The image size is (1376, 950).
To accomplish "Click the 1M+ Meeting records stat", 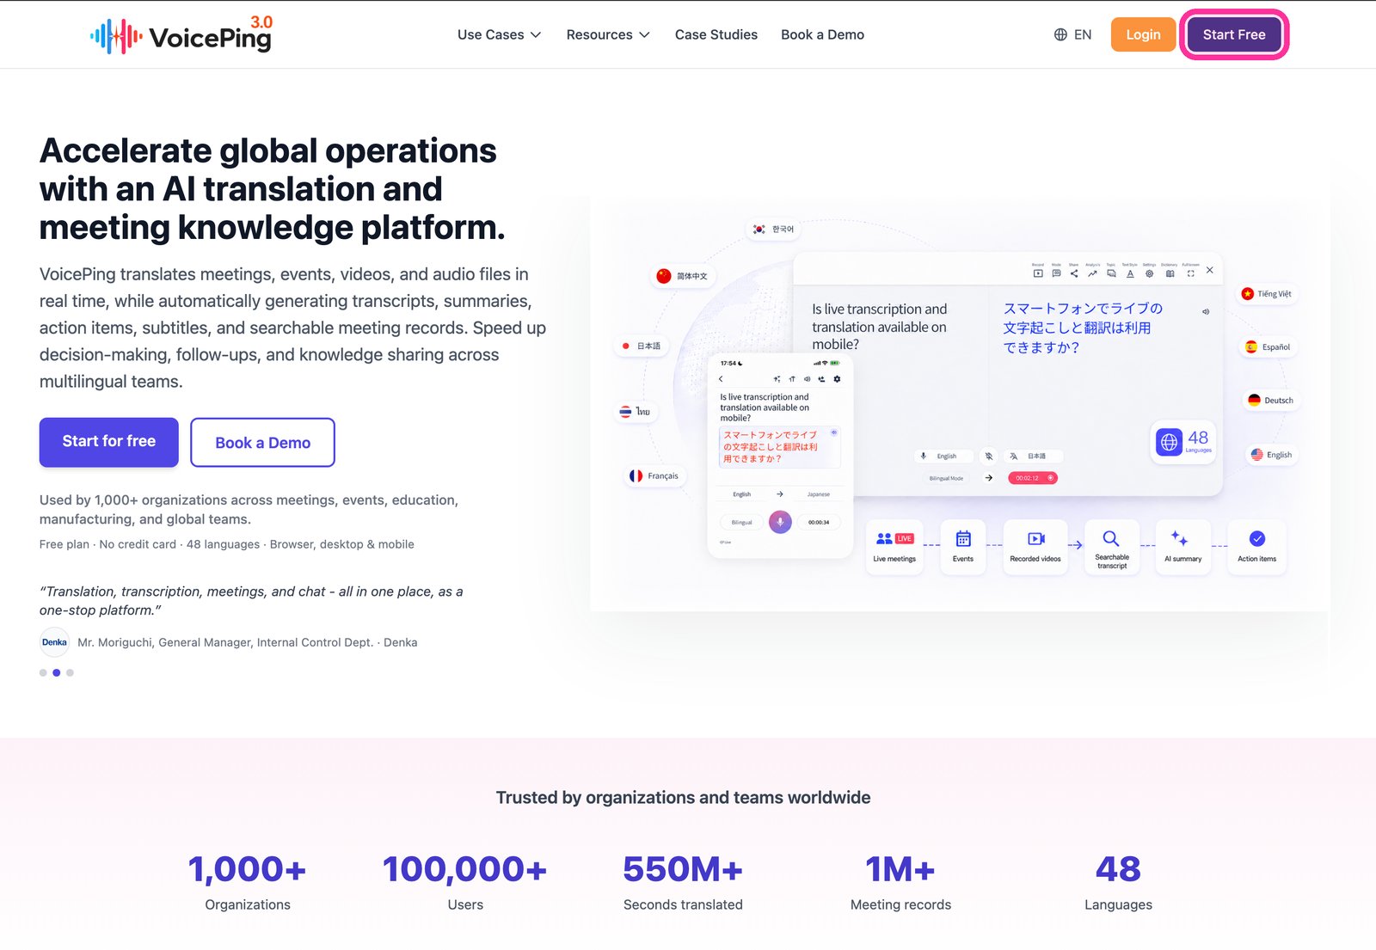I will pyautogui.click(x=900, y=882).
